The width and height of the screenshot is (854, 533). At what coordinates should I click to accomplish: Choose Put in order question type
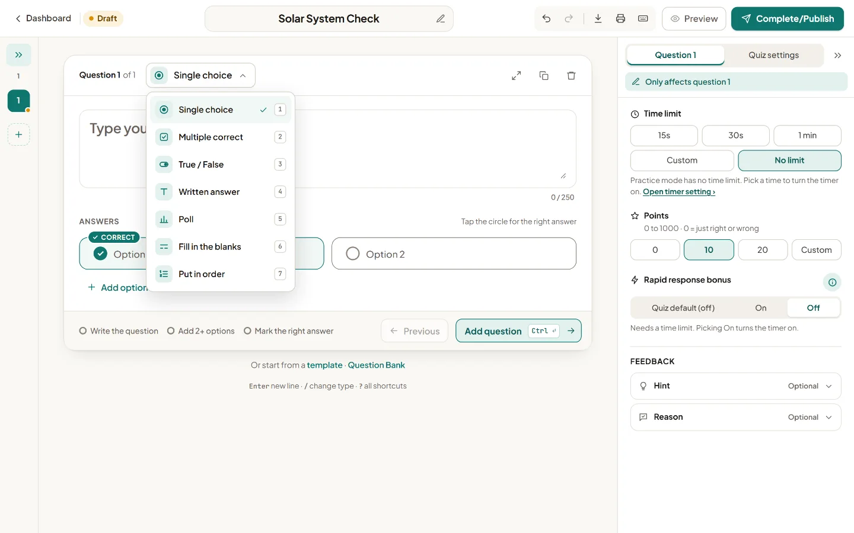[221, 274]
